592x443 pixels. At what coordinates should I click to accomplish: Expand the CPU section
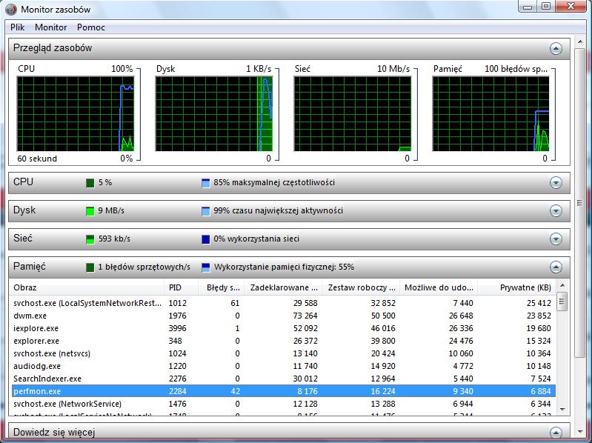[556, 183]
